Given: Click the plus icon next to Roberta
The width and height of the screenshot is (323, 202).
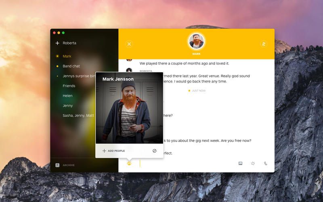Looking at the screenshot, I should (x=57, y=43).
